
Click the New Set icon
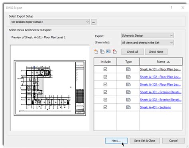pos(96,51)
